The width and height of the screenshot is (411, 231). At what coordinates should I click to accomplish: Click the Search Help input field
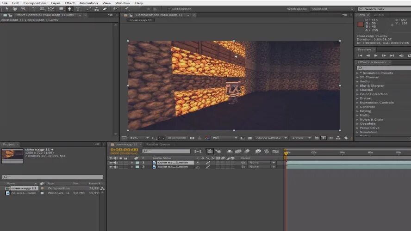coord(384,9)
